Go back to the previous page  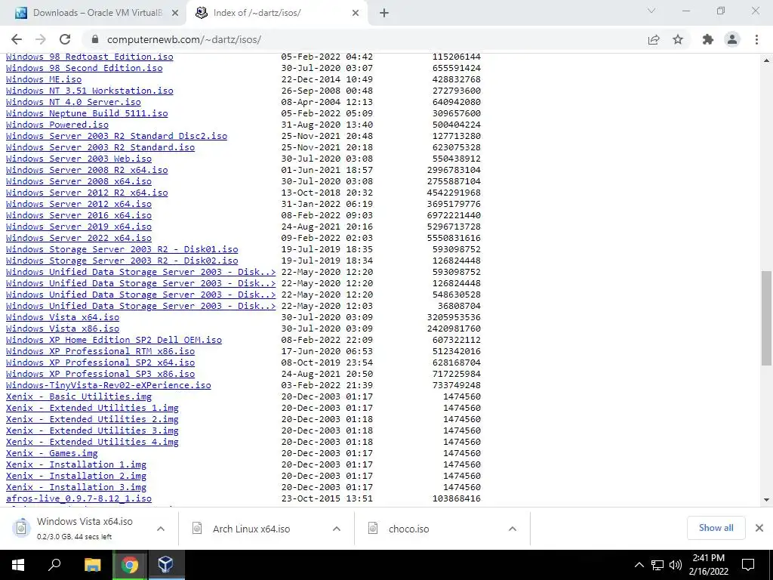17,39
